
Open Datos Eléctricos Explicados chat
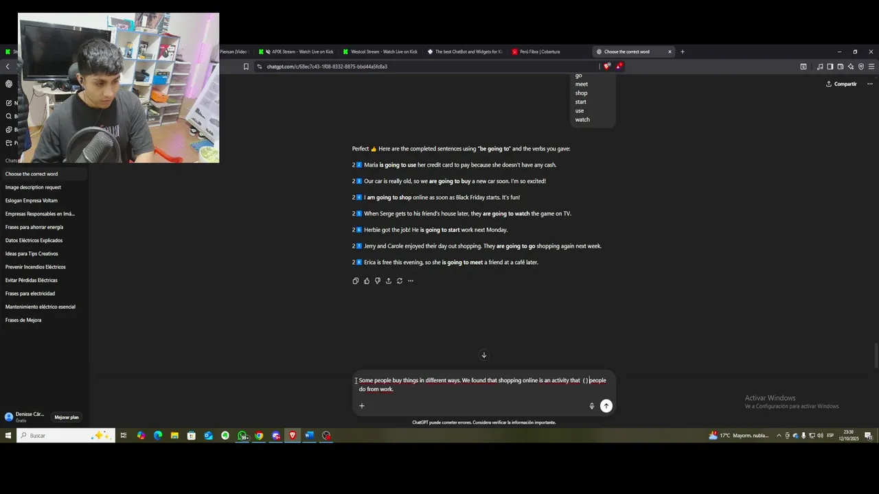click(x=44, y=240)
